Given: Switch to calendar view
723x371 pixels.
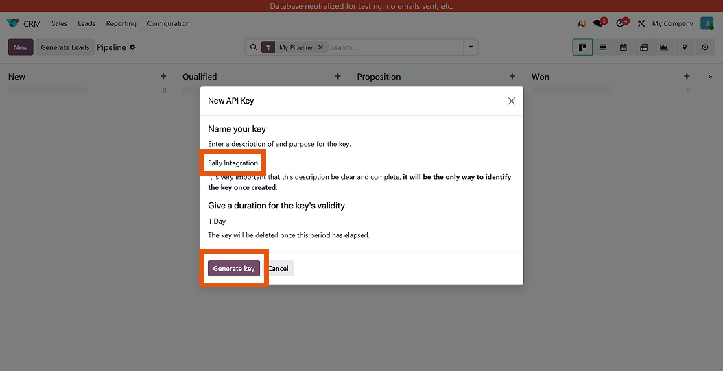Looking at the screenshot, I should click(x=624, y=47).
